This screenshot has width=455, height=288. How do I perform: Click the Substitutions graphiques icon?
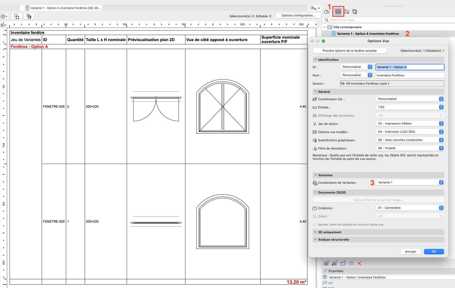coord(315,140)
